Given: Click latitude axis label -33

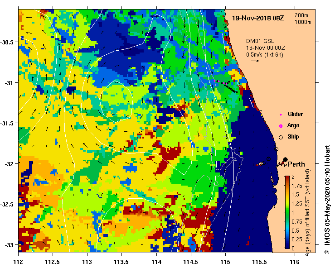Looking at the screenshot, I should tap(9, 245).
